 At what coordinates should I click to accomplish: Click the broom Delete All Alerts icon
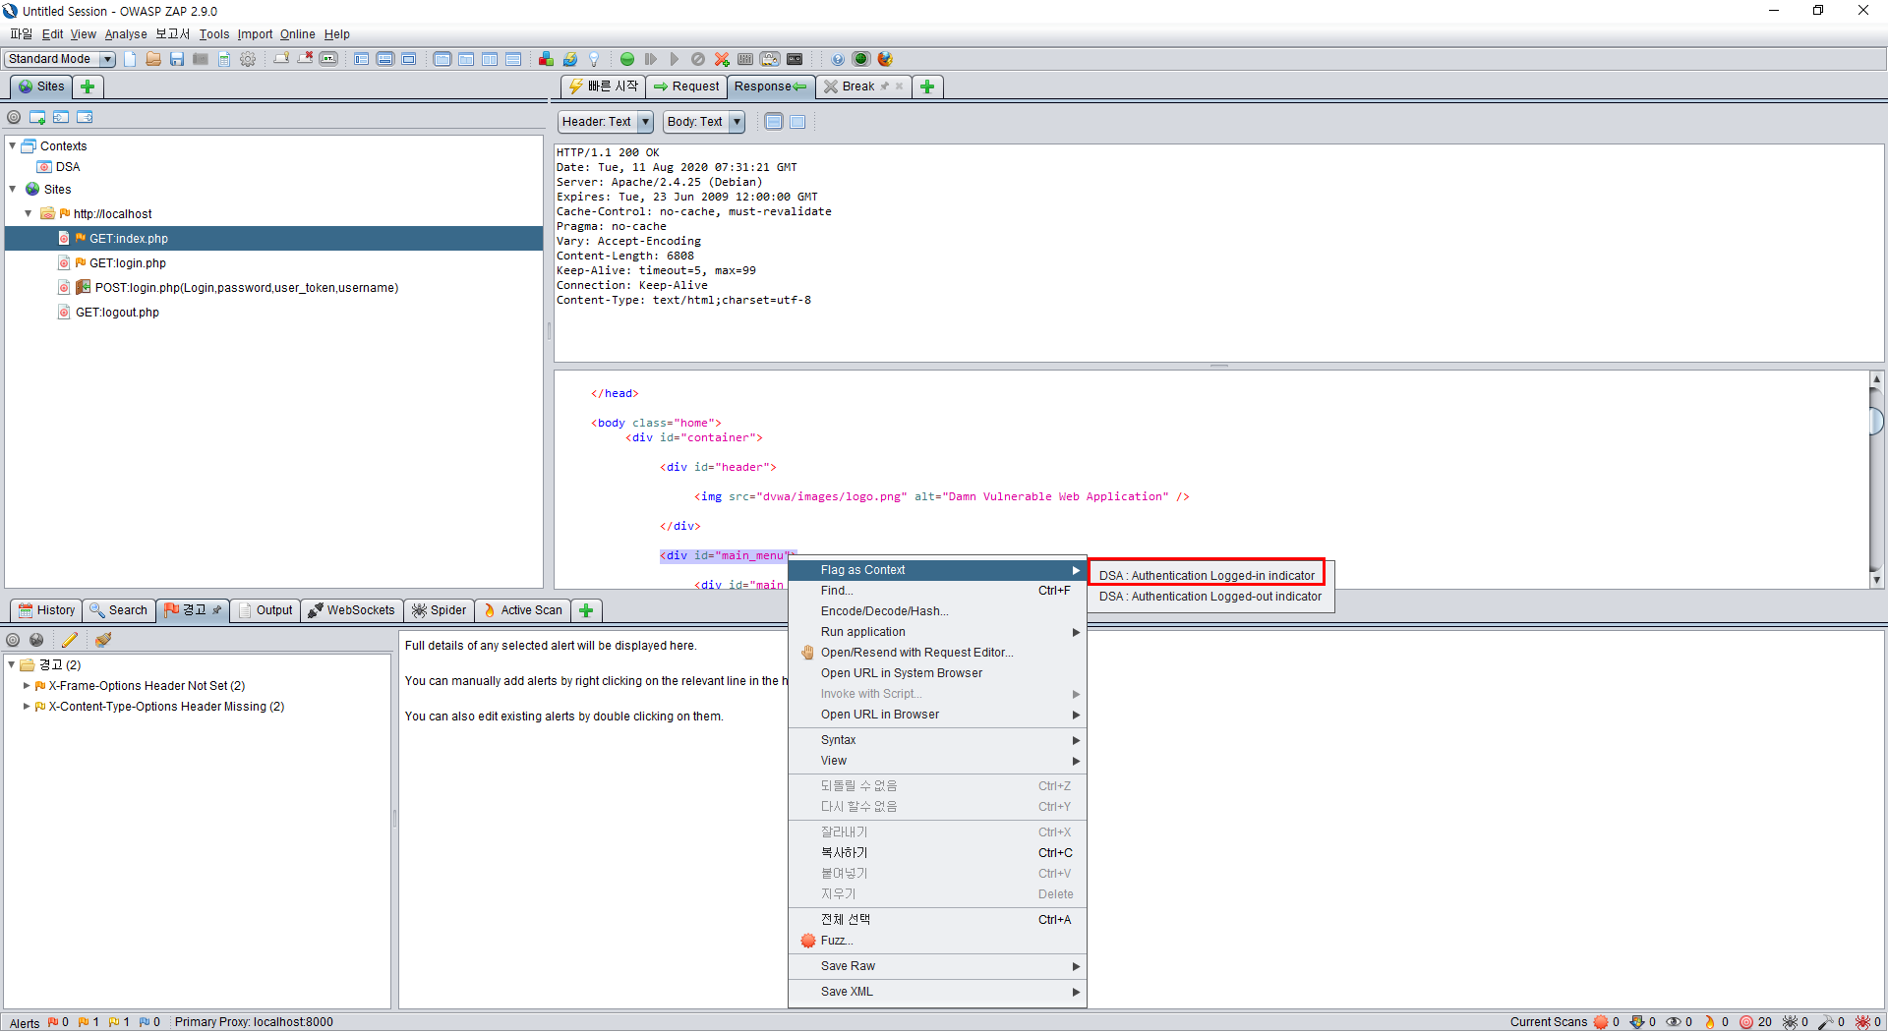103,640
